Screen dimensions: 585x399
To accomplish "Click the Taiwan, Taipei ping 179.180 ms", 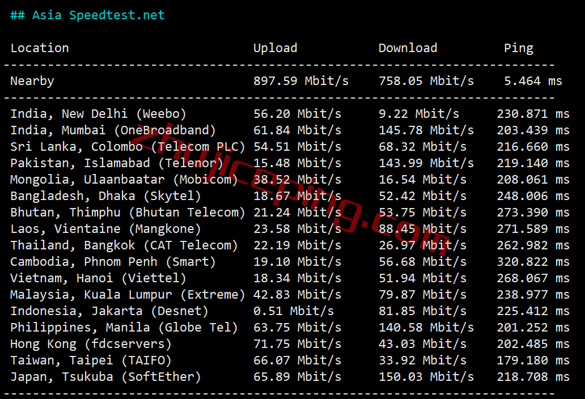I will tap(533, 360).
